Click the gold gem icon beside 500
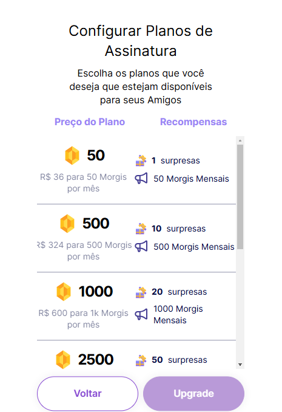Viewport: 282px width, 412px height. (x=67, y=224)
